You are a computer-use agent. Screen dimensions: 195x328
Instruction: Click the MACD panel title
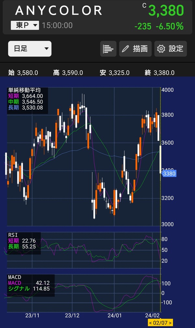coord(15,277)
